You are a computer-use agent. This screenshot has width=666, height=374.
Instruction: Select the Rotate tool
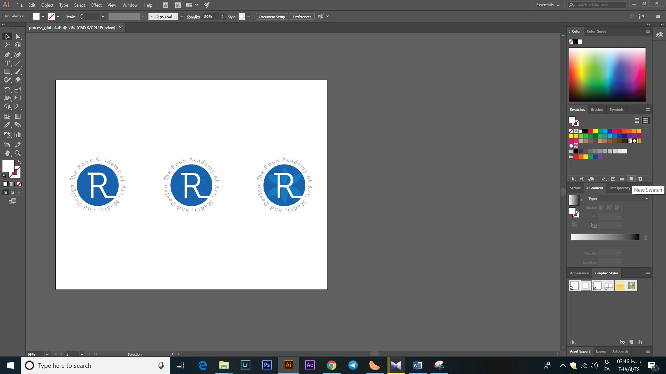[x=7, y=90]
